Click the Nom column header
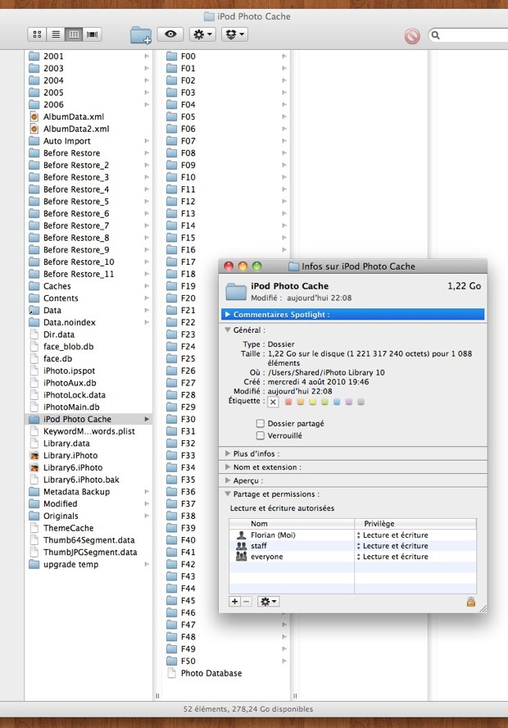508x728 pixels. click(x=292, y=524)
